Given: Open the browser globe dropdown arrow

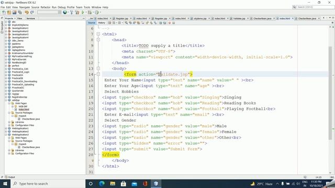Looking at the screenshot, I should (68, 13).
